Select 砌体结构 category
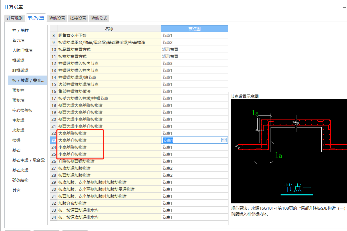347x231 pixels. tap(28, 180)
